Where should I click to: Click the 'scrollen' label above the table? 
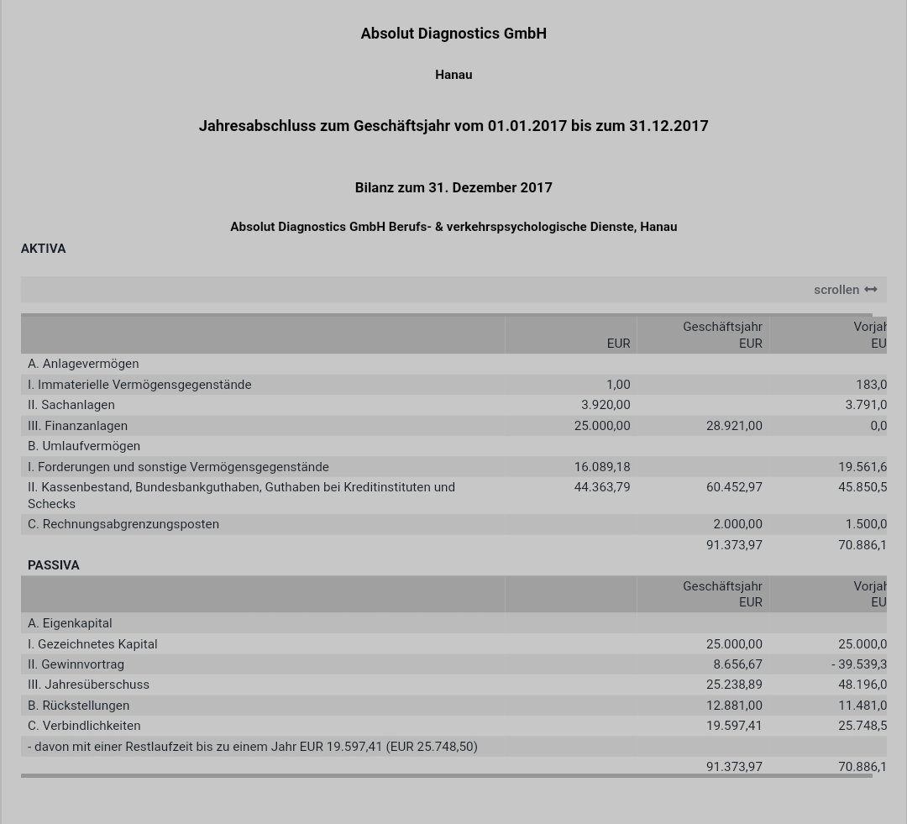[x=836, y=289]
